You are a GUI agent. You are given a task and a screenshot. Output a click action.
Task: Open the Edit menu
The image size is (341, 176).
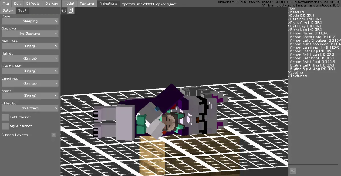tap(18, 3)
